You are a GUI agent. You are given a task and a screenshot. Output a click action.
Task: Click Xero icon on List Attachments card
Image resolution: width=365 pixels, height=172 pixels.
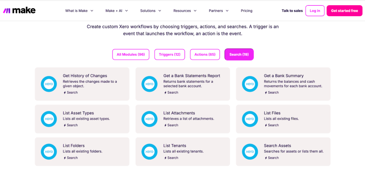point(150,119)
